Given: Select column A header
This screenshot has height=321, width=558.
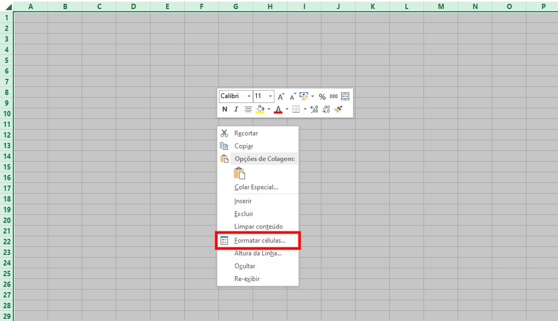Looking at the screenshot, I should (31, 6).
